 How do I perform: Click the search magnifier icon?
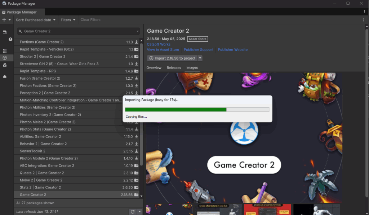tap(21, 31)
